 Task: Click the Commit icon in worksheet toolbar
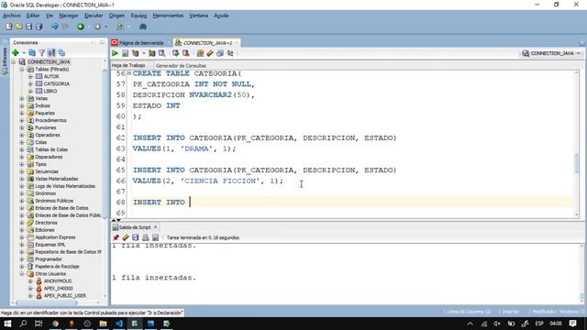point(175,53)
